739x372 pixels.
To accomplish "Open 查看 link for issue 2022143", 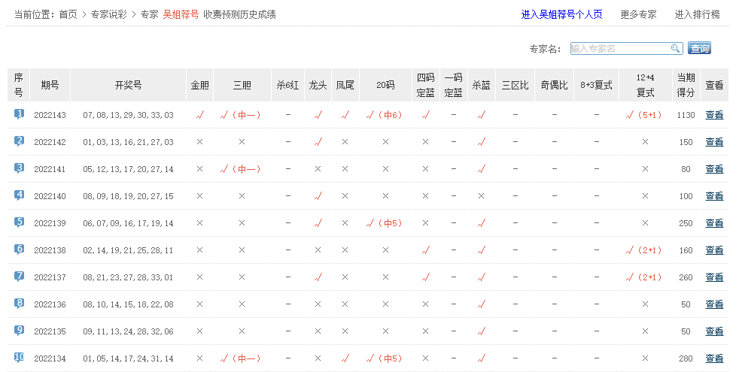I will click(713, 115).
